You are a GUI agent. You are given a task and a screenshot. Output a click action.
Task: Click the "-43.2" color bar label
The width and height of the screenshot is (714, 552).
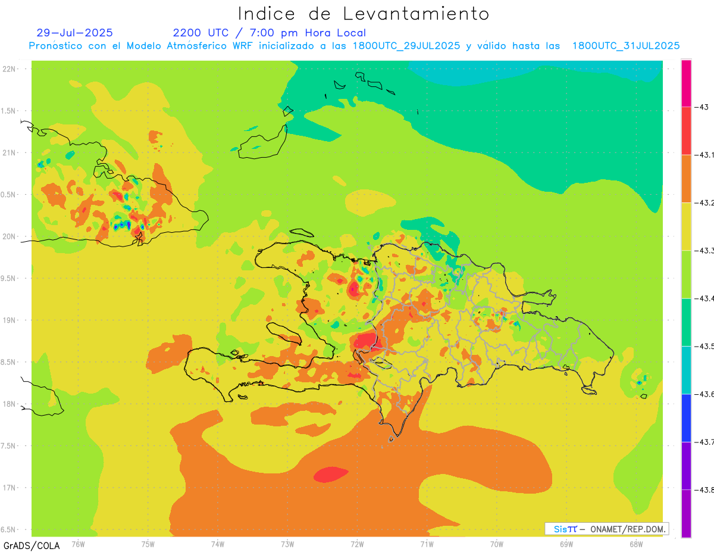[x=705, y=202]
